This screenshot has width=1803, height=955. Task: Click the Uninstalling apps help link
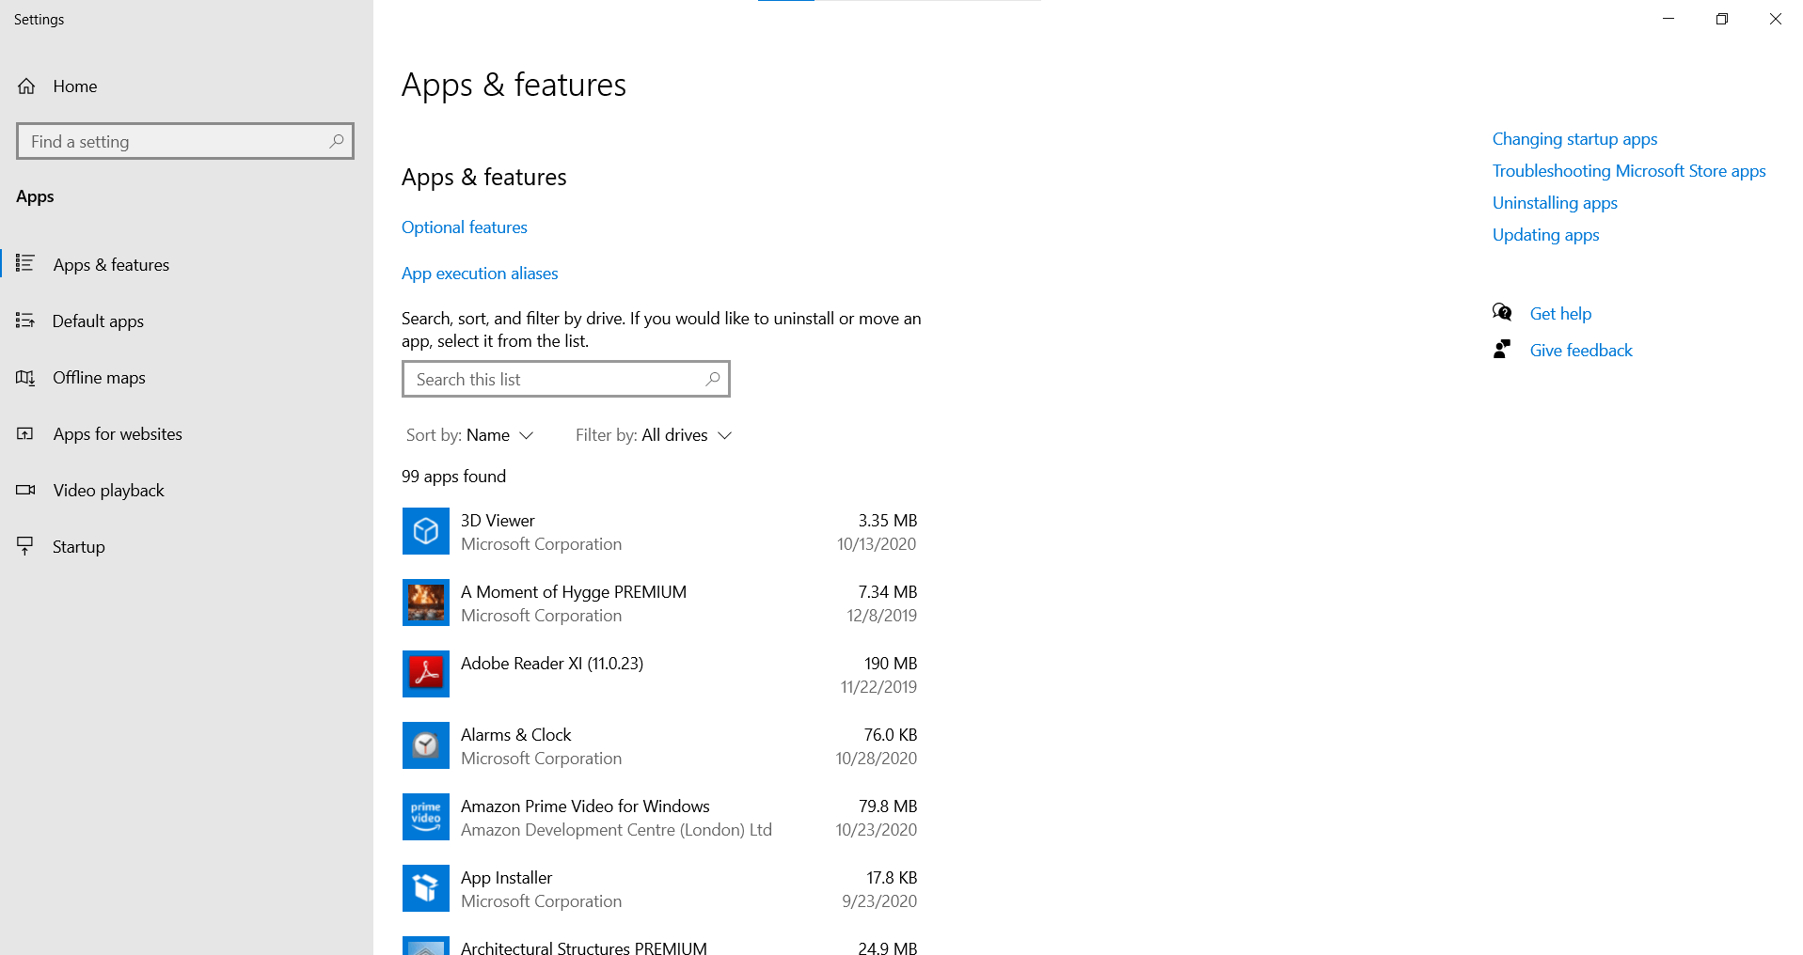(x=1554, y=202)
